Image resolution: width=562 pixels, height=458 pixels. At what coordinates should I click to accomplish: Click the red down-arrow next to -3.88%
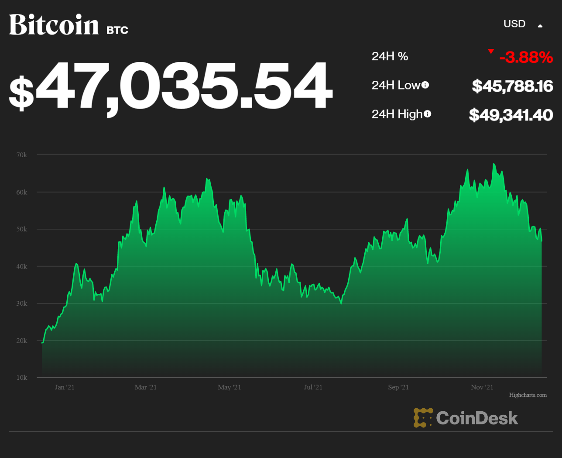click(491, 51)
